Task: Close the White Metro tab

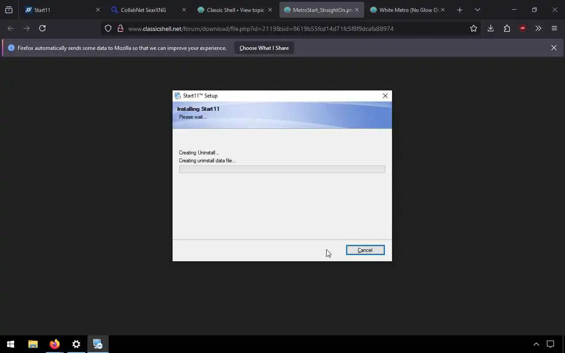Action: point(443,10)
